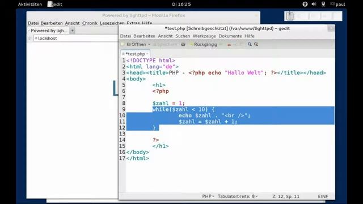This screenshot has width=363, height=204.
Task: Open the Lesezeichen menu in Firefox
Action: pyautogui.click(x=112, y=23)
